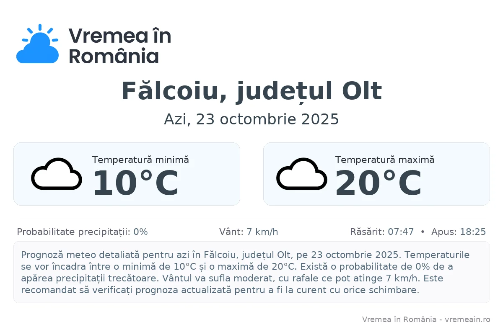Click the cloud icon beside minimum temperature
This screenshot has width=503, height=335.
pos(57,174)
